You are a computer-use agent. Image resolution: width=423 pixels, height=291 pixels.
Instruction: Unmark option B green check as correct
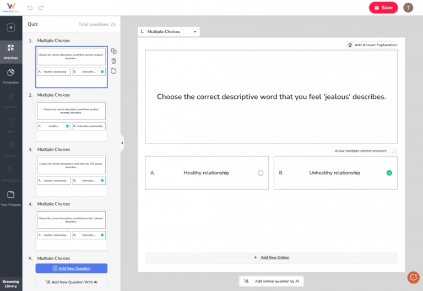(x=389, y=173)
